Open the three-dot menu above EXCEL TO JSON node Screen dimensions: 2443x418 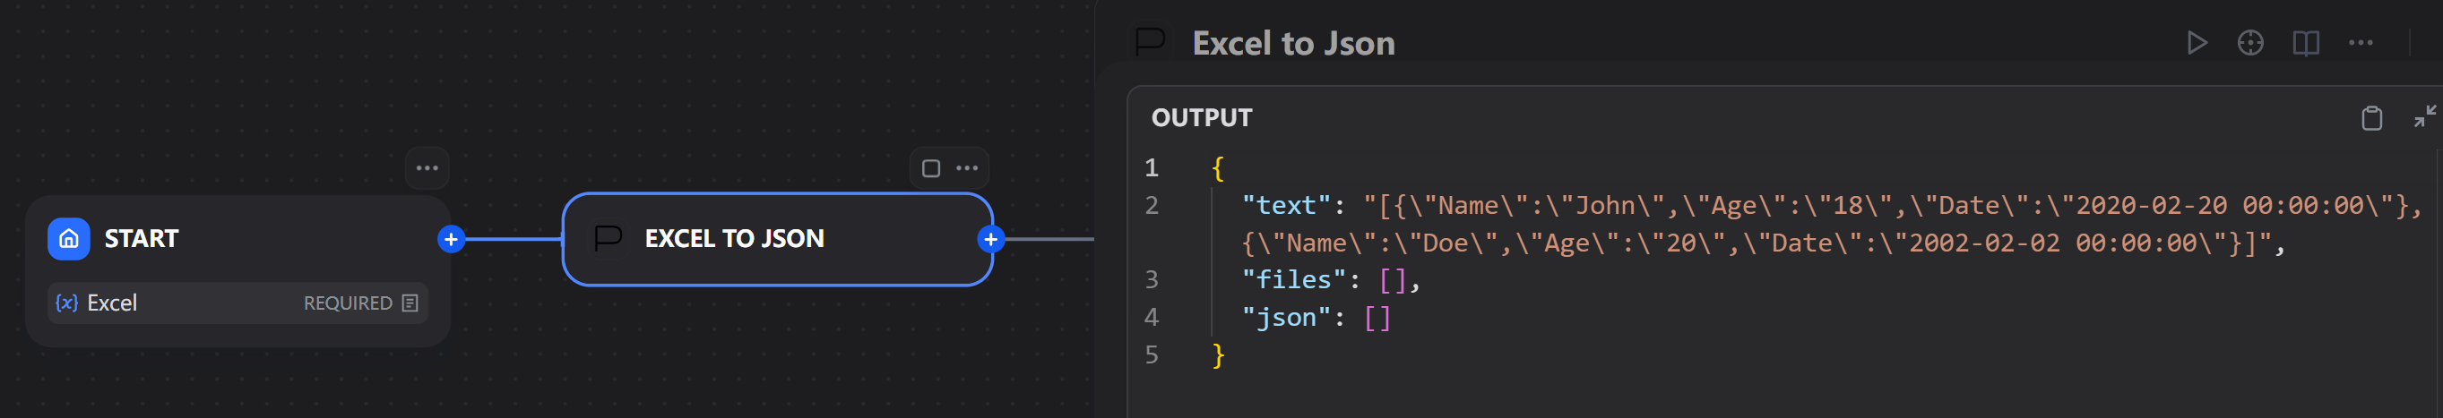[x=966, y=168]
